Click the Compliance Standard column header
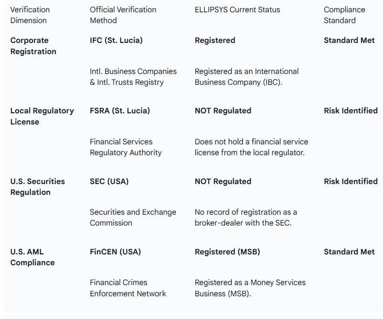 [344, 15]
